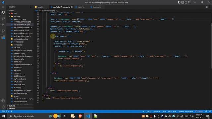Click the notifications bell in status bar
This screenshot has height=119, width=212.
point(210,112)
